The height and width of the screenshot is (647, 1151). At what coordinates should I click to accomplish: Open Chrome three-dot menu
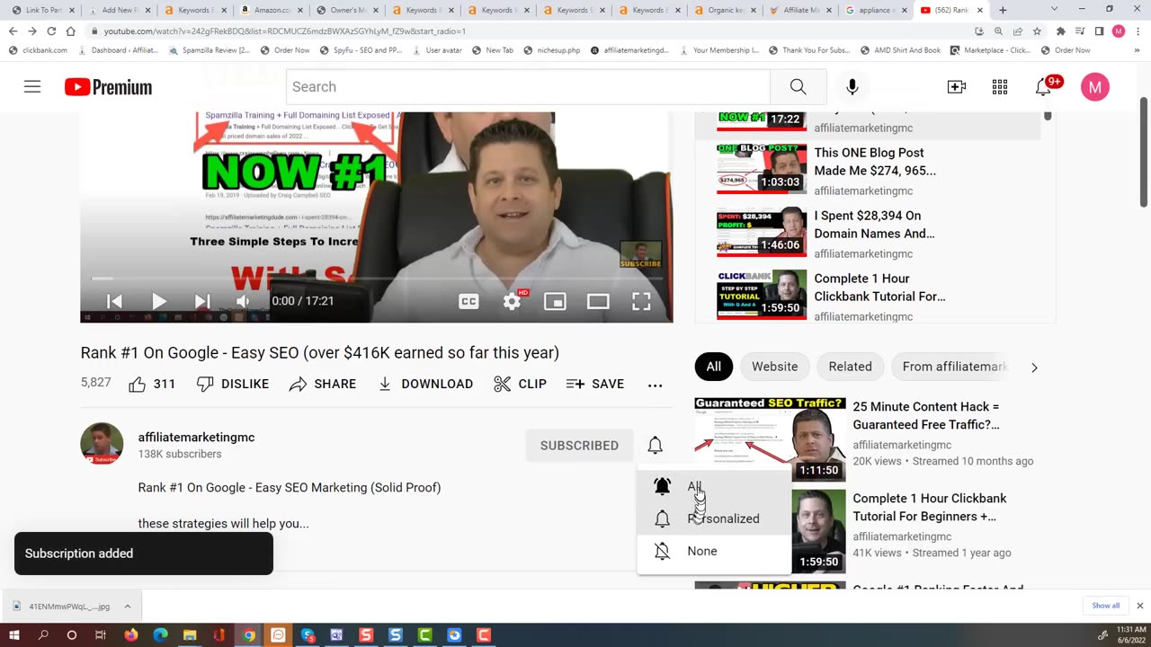[x=1138, y=31]
